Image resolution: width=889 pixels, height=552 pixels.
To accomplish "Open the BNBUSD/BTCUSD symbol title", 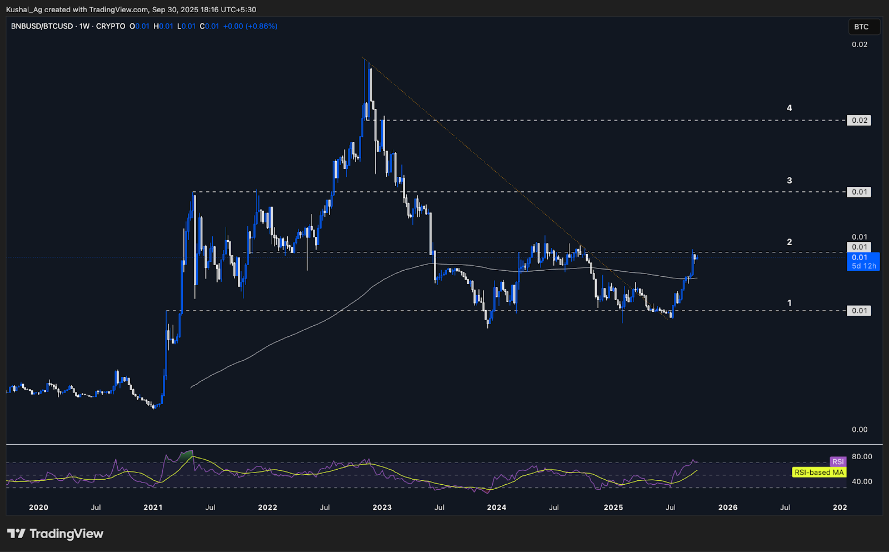I will coord(42,26).
